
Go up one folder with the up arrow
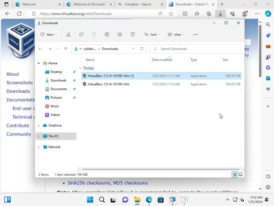66,49
